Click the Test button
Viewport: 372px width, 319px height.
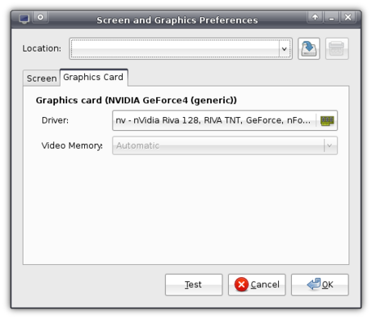194,284
